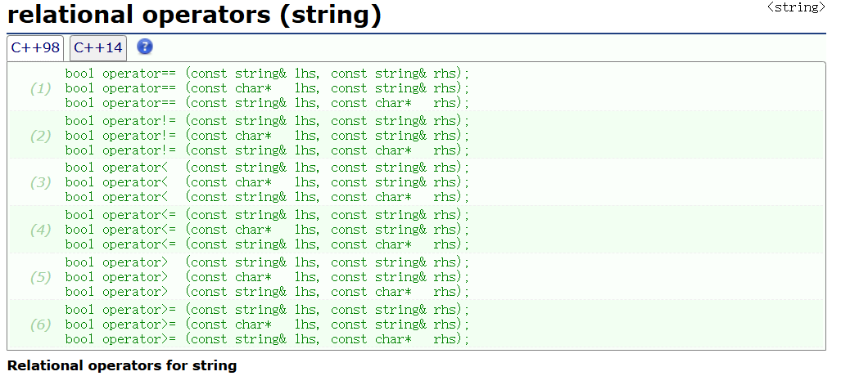Click the operator== line with char* lhs

tap(267, 88)
